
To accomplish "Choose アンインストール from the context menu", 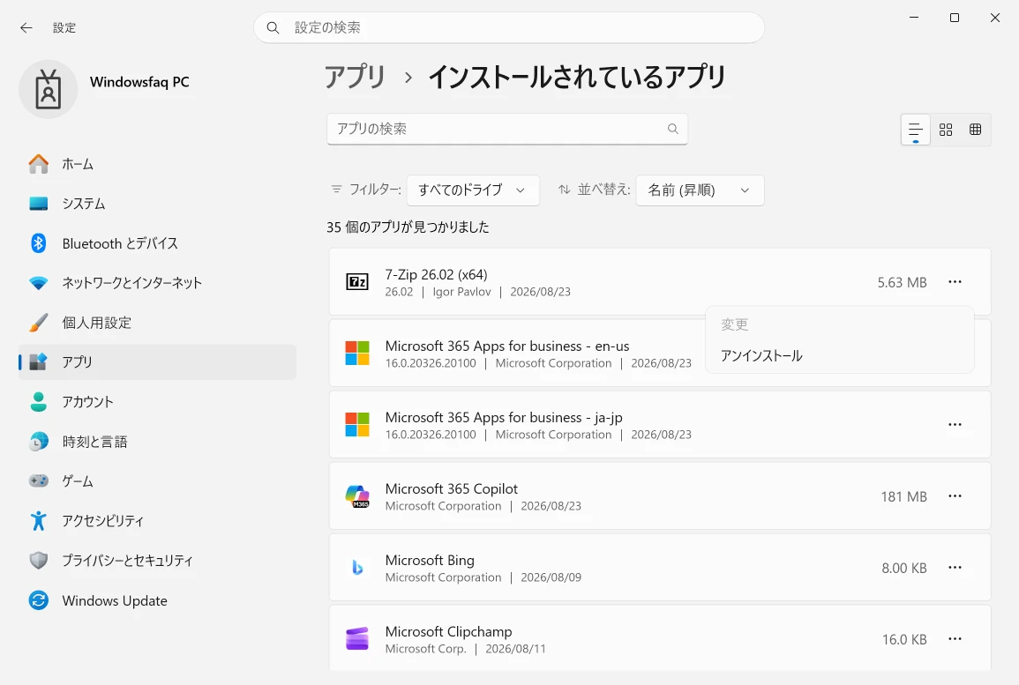I will (839, 356).
